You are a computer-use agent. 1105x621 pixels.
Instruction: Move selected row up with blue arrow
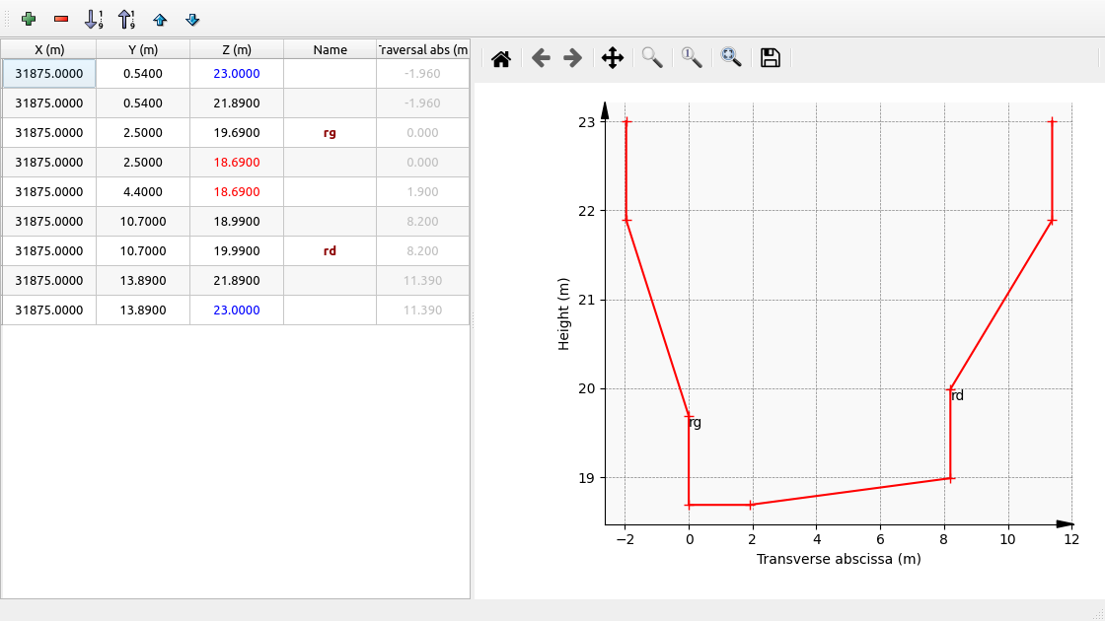[x=160, y=19]
